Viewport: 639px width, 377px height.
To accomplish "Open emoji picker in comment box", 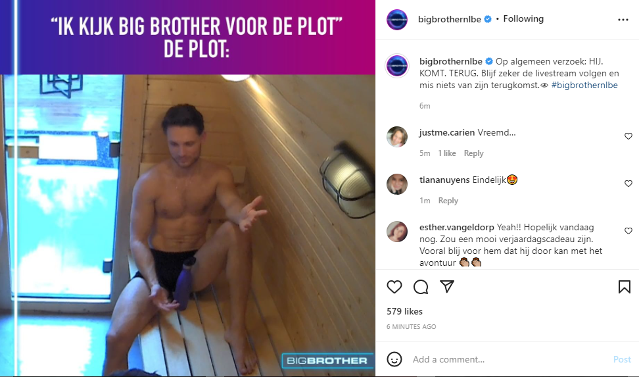I will [x=394, y=359].
